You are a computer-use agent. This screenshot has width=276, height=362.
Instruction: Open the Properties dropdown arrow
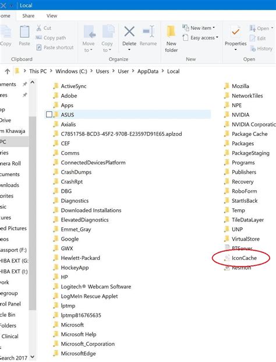(235, 50)
